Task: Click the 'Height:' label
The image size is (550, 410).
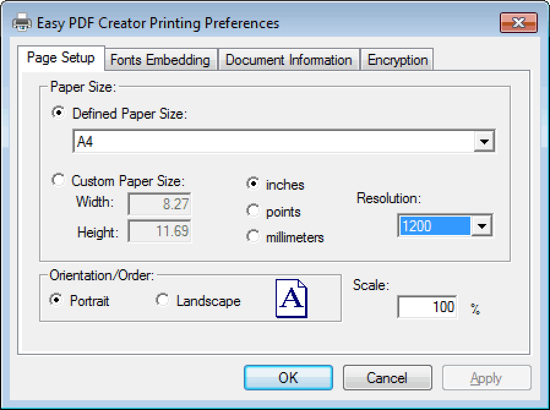Action: [x=98, y=233]
